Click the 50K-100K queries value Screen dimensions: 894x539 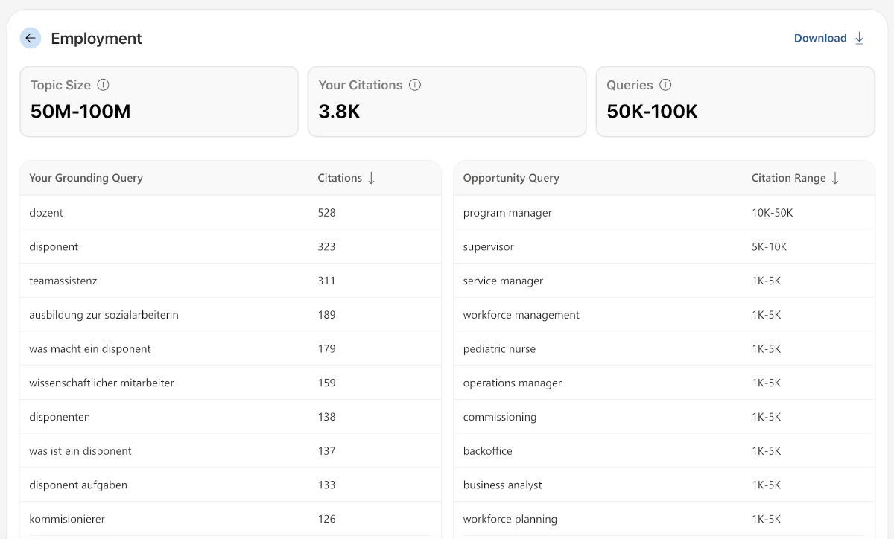point(653,112)
